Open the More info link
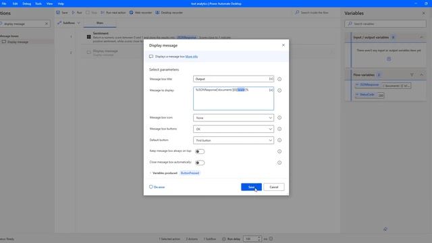 click(192, 57)
